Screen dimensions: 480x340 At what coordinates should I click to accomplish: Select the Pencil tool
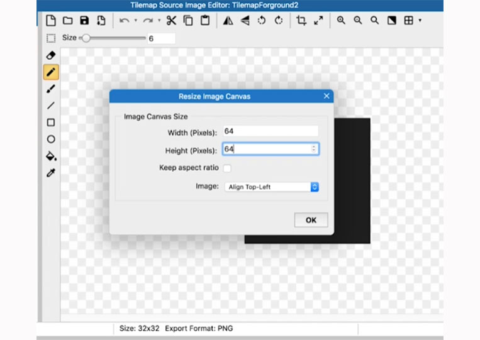coord(51,72)
